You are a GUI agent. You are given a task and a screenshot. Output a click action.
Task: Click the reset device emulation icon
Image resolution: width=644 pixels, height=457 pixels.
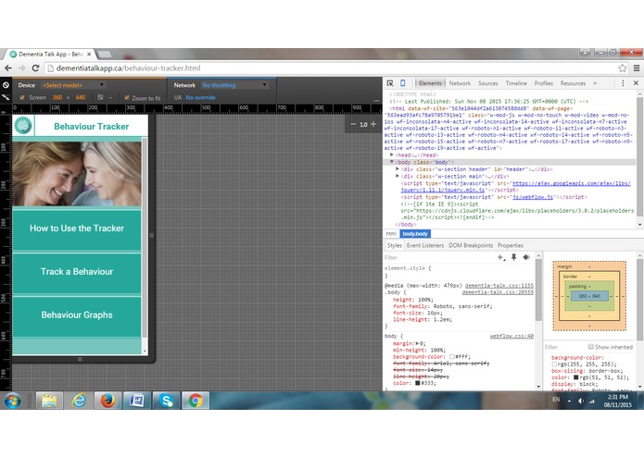pos(6,85)
